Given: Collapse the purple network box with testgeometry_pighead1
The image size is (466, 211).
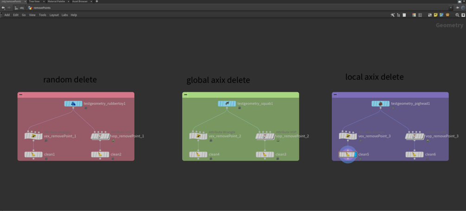Looking at the screenshot, I should click(335, 95).
